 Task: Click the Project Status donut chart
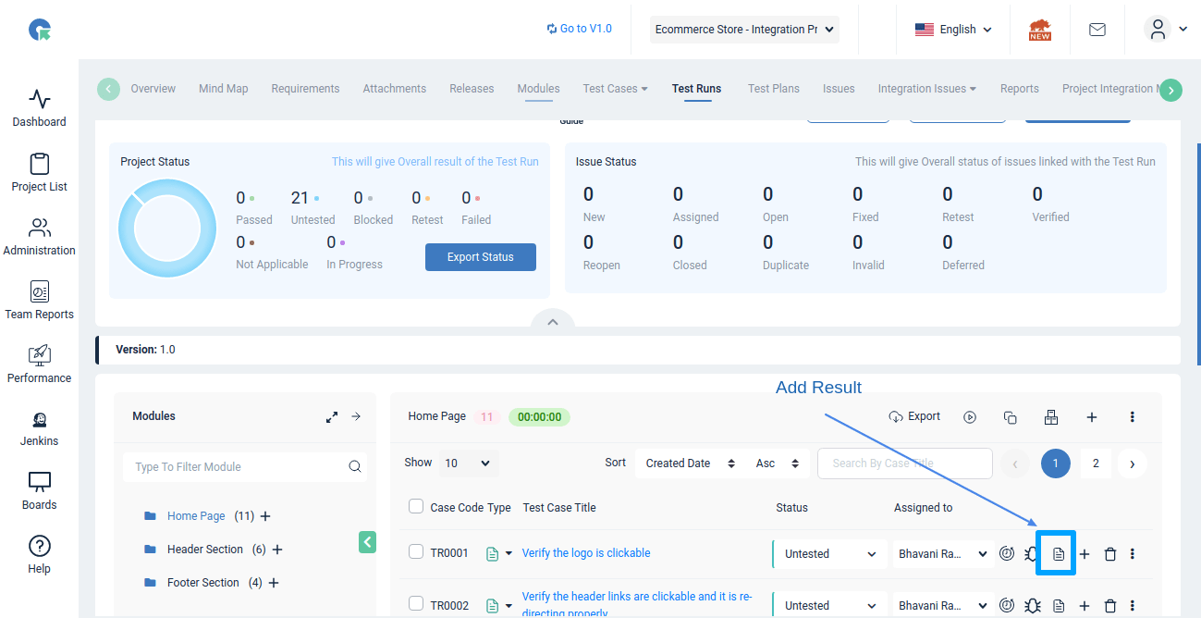point(167,228)
